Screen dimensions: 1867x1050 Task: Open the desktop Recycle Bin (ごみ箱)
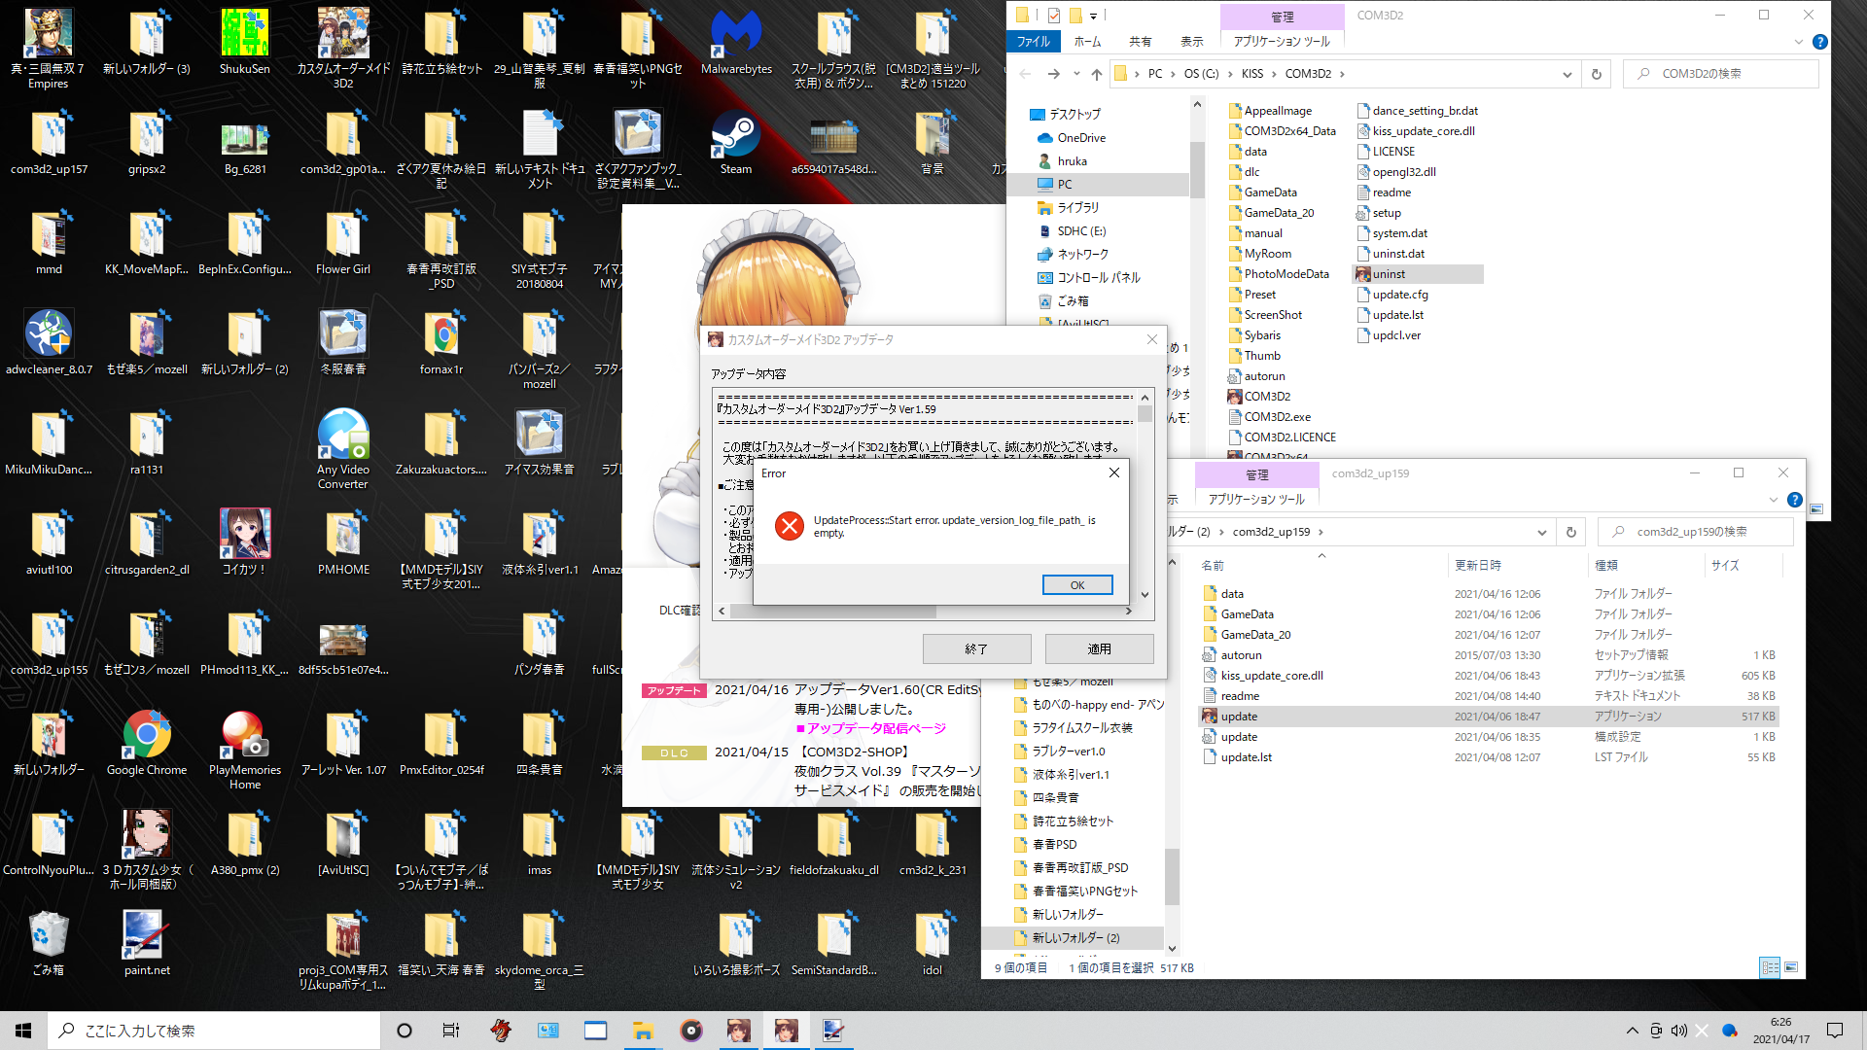[x=49, y=944]
